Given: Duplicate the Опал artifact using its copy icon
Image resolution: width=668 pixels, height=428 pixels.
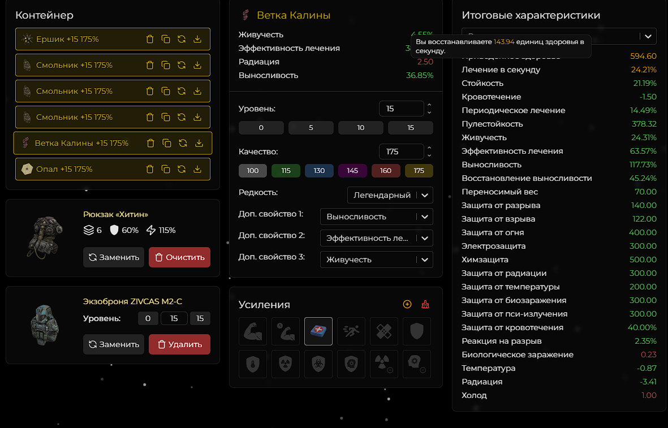Looking at the screenshot, I should (x=166, y=169).
